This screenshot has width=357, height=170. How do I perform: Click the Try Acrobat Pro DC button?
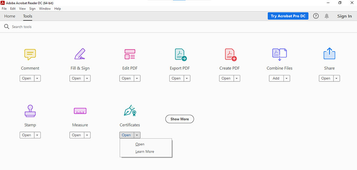pyautogui.click(x=288, y=16)
